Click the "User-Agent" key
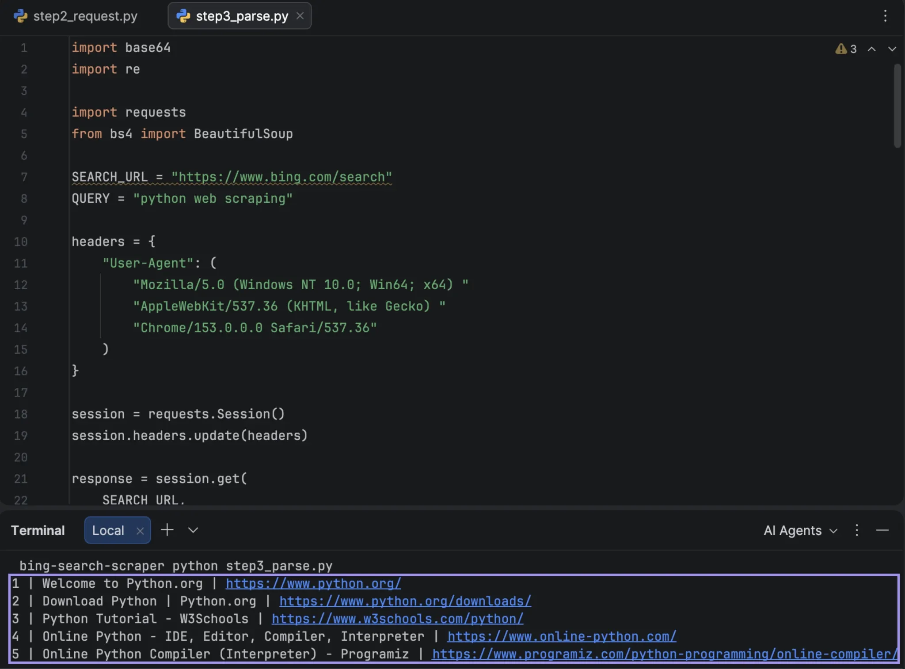905x669 pixels. (148, 263)
